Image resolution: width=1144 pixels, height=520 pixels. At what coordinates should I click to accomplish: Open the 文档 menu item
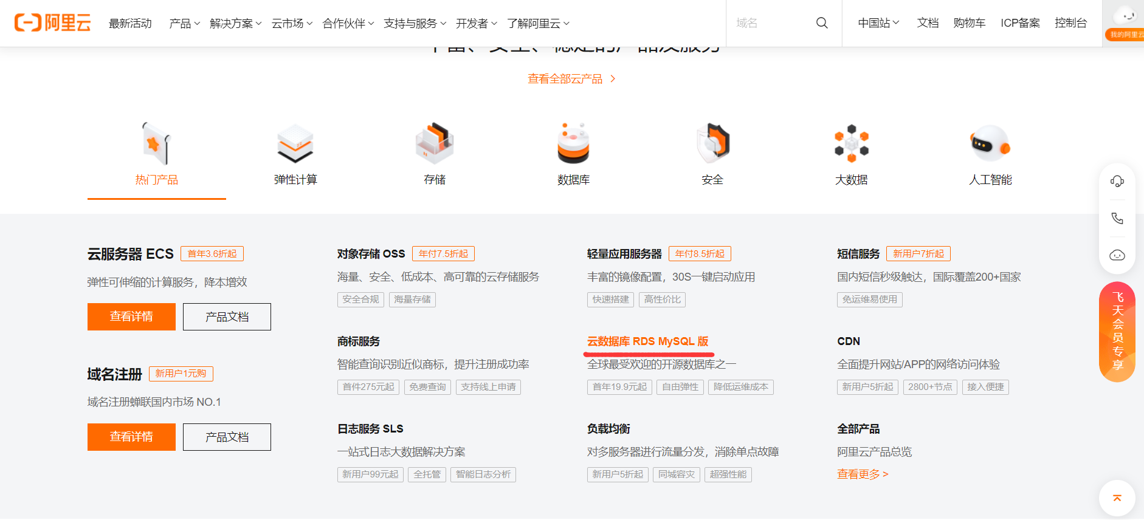pyautogui.click(x=928, y=23)
